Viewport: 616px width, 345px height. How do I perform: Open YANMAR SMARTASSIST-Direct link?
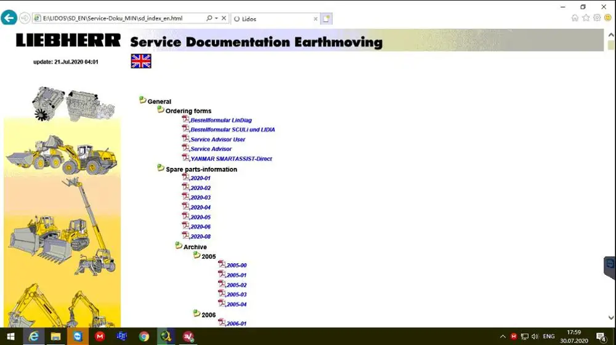pos(231,159)
